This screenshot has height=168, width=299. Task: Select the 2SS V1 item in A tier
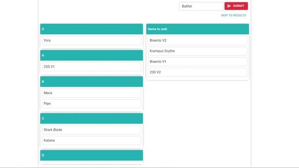pos(92,67)
